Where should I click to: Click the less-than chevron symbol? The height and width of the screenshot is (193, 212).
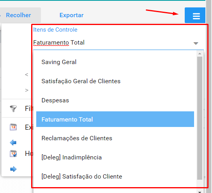tap(26, 75)
